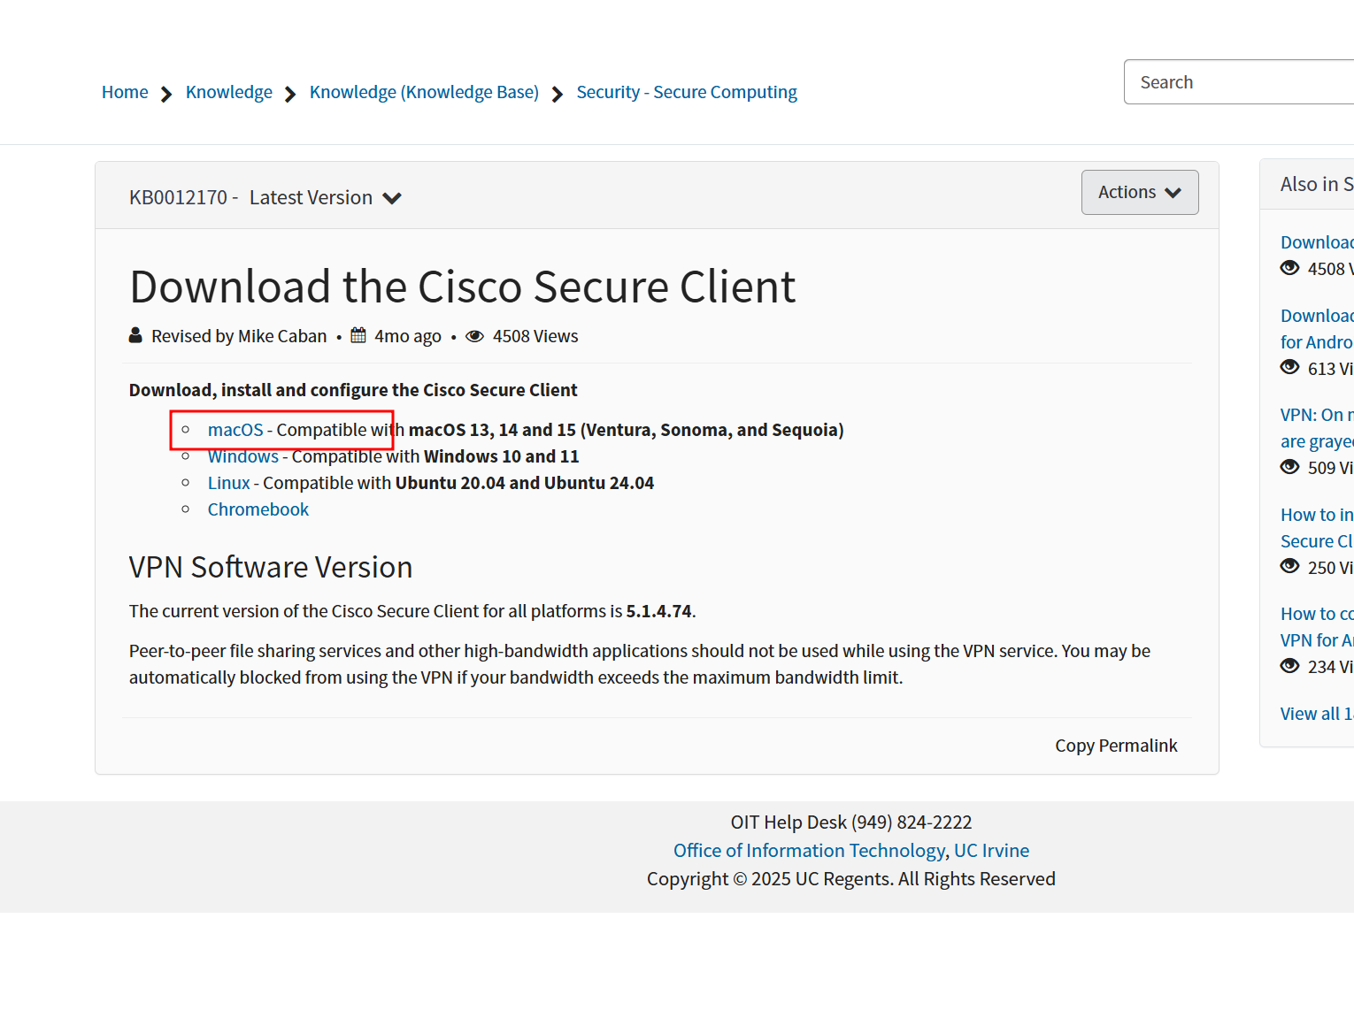Click the author person icon
This screenshot has width=1354, height=1010.
point(135,336)
